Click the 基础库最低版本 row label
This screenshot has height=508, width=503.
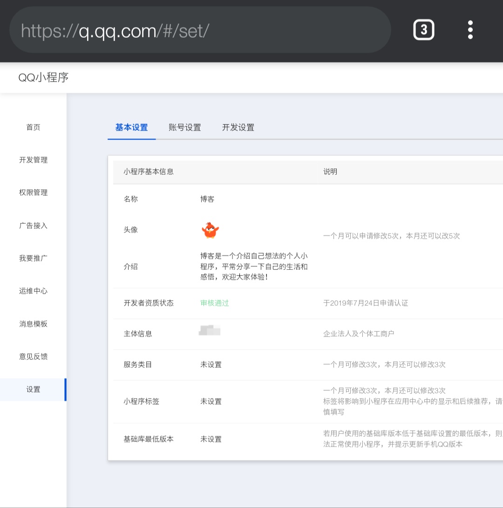(149, 439)
